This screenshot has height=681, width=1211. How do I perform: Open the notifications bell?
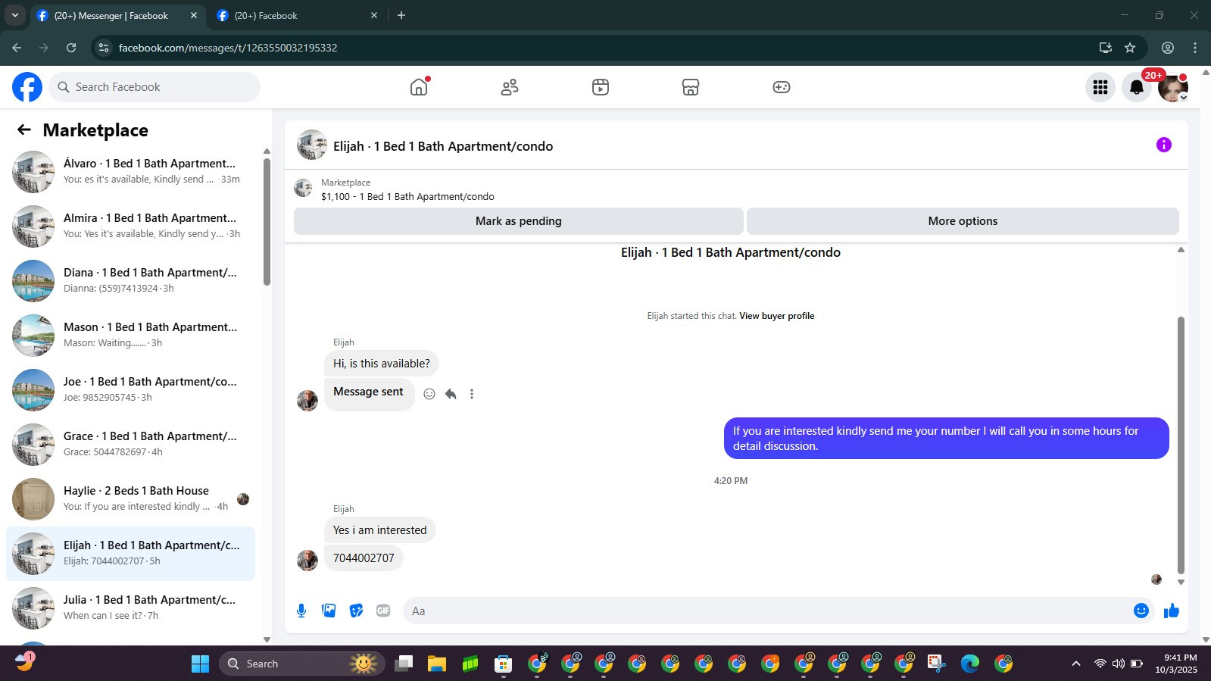tap(1137, 87)
